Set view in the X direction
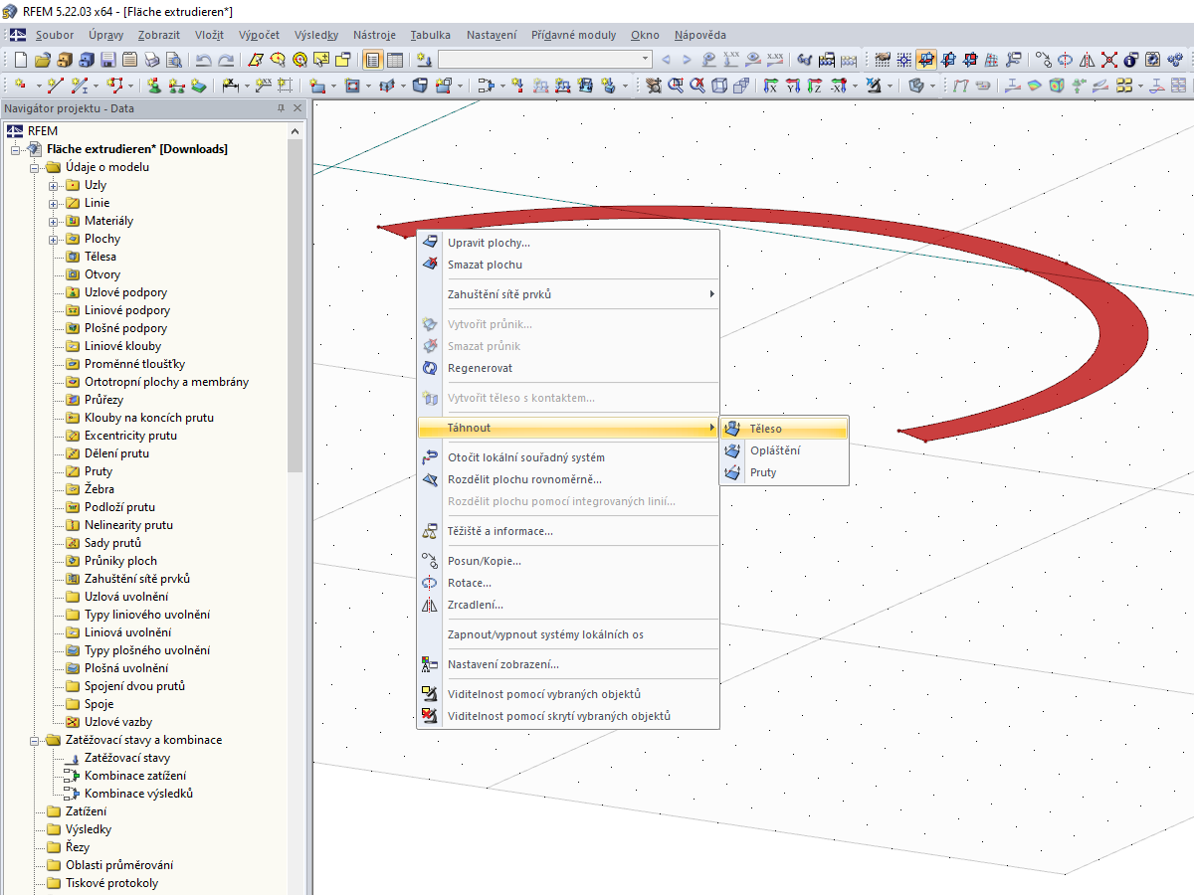 (x=770, y=86)
